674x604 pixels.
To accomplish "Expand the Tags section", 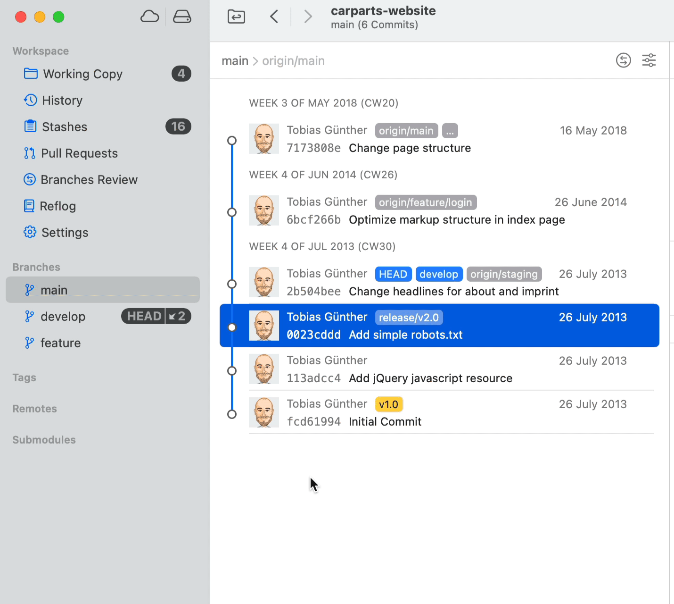I will [x=25, y=377].
